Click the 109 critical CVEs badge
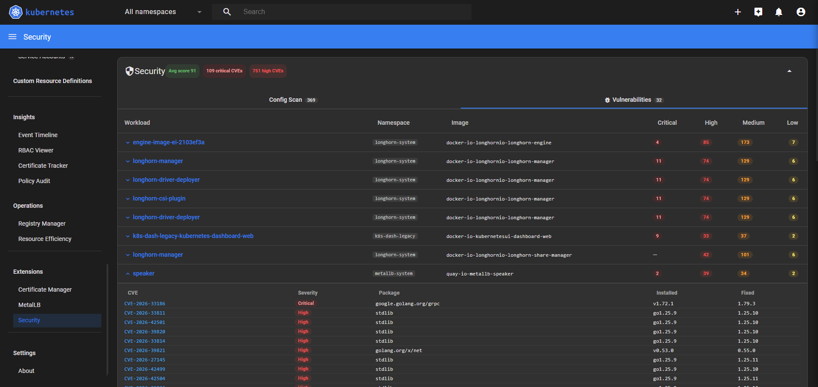Viewport: 818px width, 387px height. pyautogui.click(x=224, y=71)
